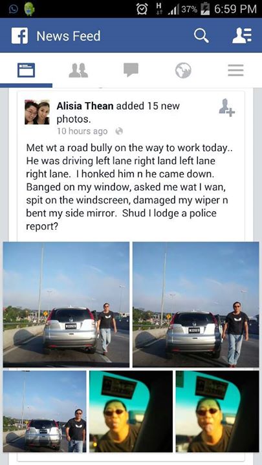Tap the add friend icon on post
Image resolution: width=262 pixels, height=465 pixels.
[x=227, y=107]
